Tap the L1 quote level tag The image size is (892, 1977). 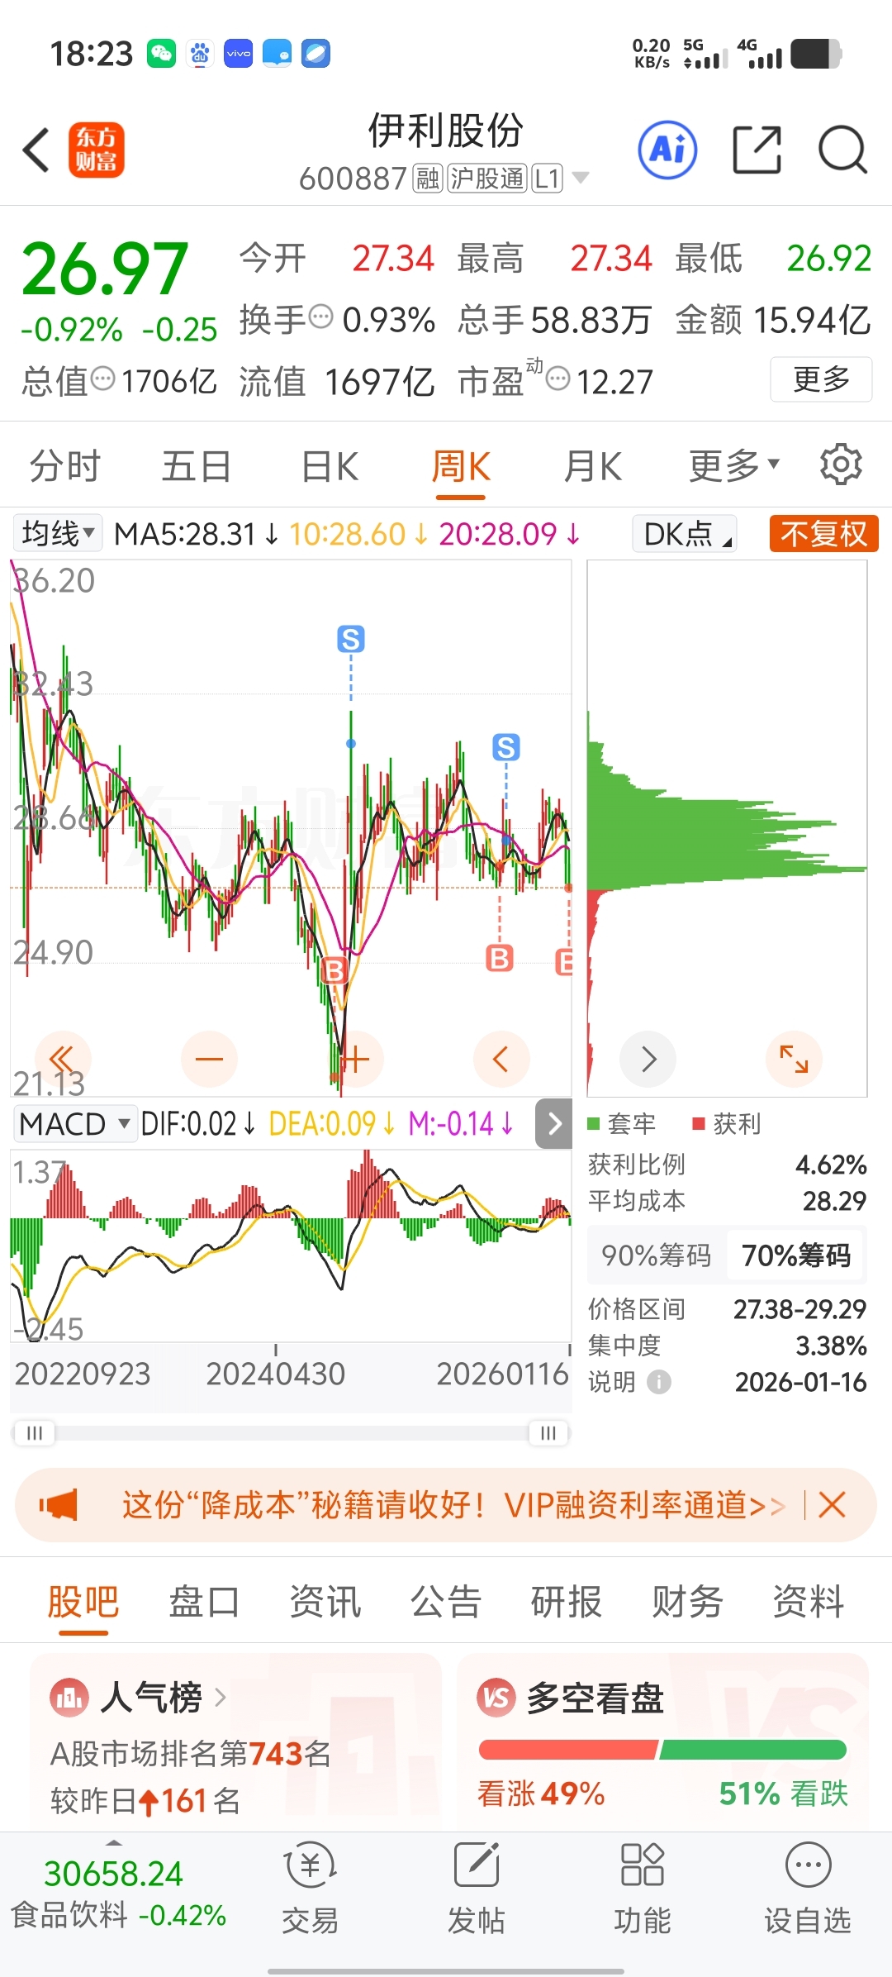pyautogui.click(x=548, y=178)
